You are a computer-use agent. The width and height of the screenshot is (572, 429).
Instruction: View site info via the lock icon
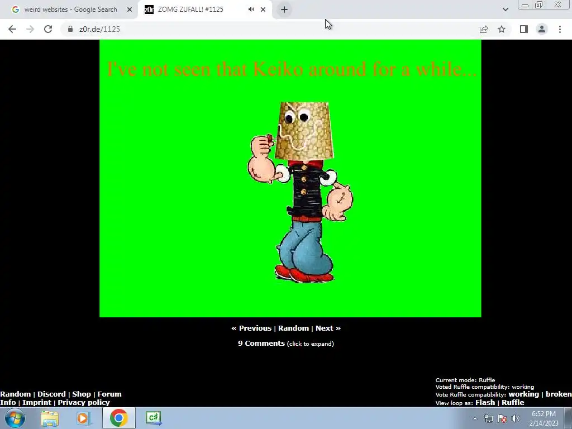click(70, 29)
